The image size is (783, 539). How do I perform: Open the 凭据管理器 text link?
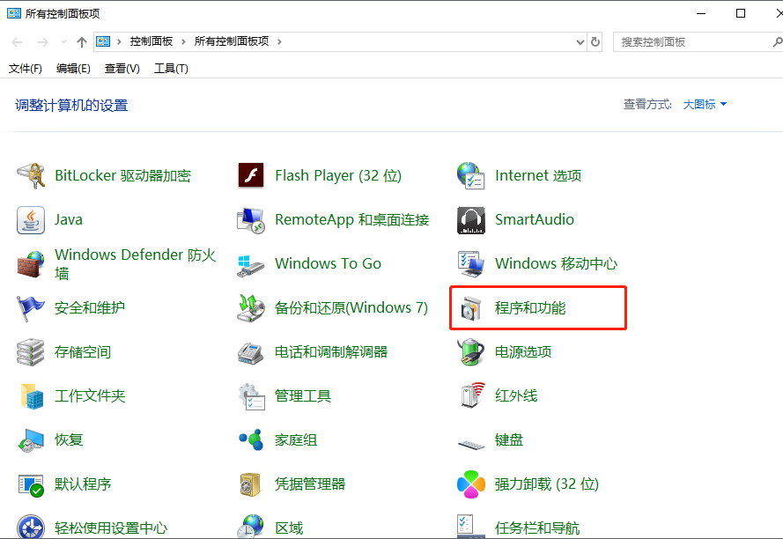click(310, 484)
